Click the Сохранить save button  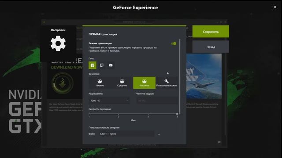[x=211, y=32]
